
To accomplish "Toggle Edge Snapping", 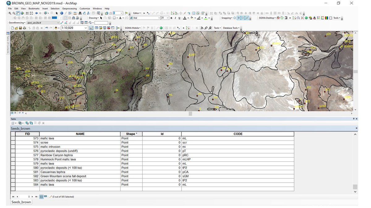I will coord(247,18).
